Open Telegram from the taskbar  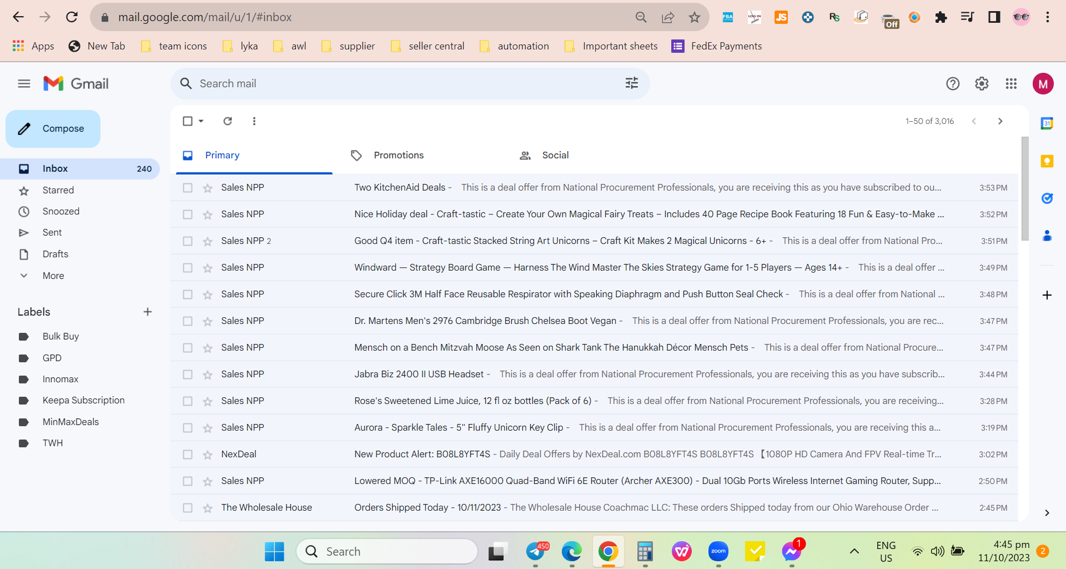coord(536,551)
